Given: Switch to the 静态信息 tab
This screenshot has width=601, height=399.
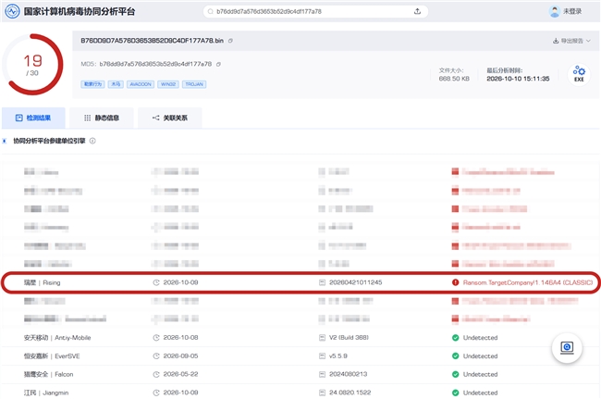Looking at the screenshot, I should point(102,118).
